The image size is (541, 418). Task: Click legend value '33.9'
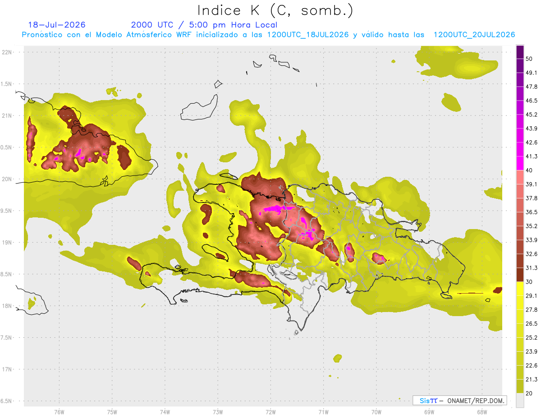531,240
